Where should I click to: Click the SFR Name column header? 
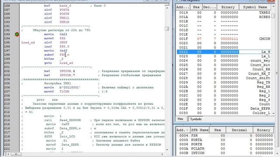pyautogui.click(x=199, y=130)
